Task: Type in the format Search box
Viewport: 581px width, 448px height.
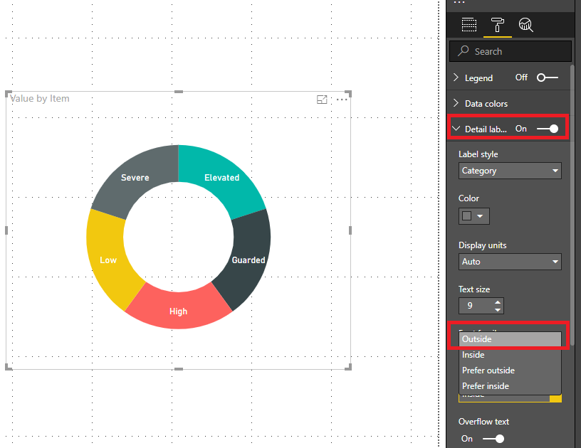Action: pyautogui.click(x=511, y=51)
